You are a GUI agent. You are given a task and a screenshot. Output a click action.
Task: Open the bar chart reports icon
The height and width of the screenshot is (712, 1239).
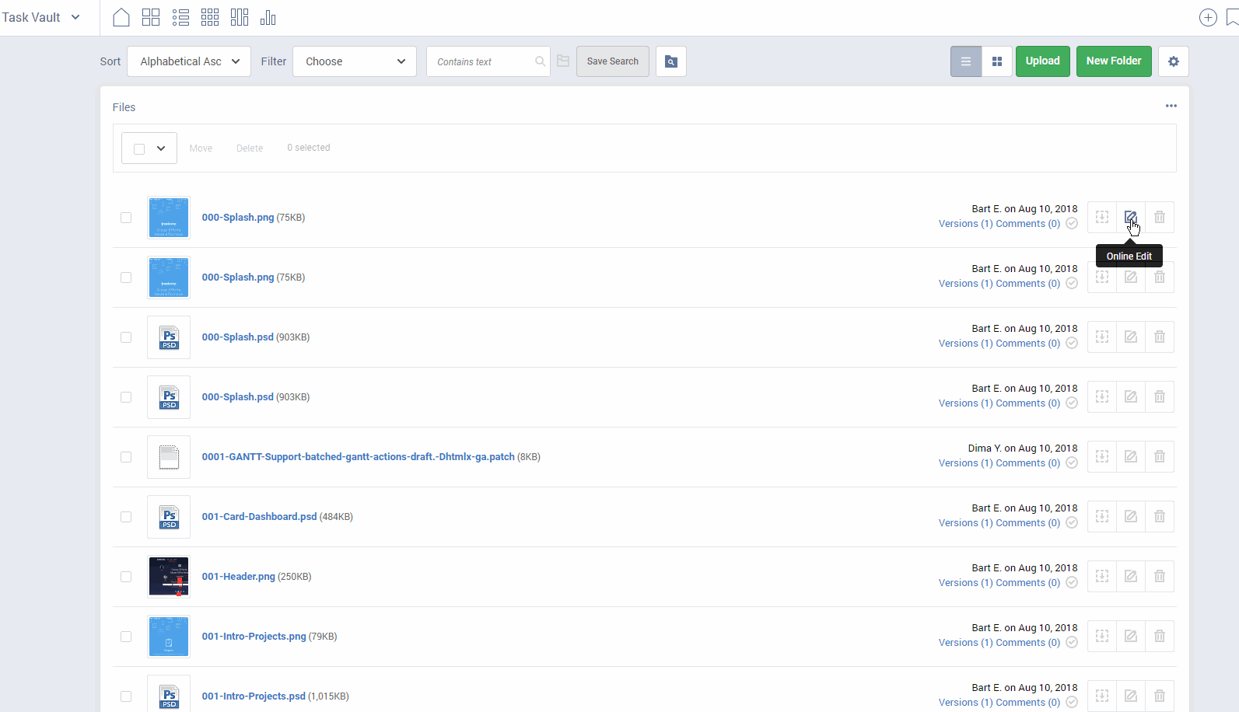[268, 17]
